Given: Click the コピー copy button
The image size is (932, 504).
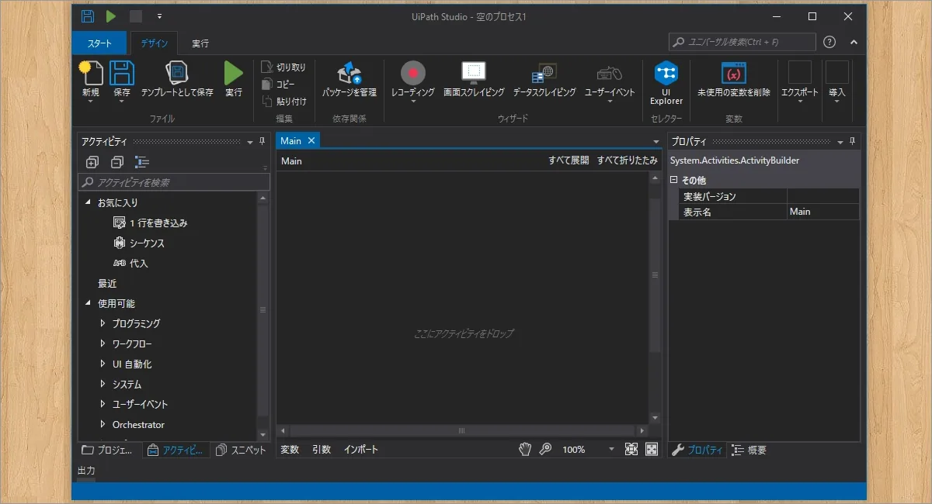Looking at the screenshot, I should click(x=278, y=84).
